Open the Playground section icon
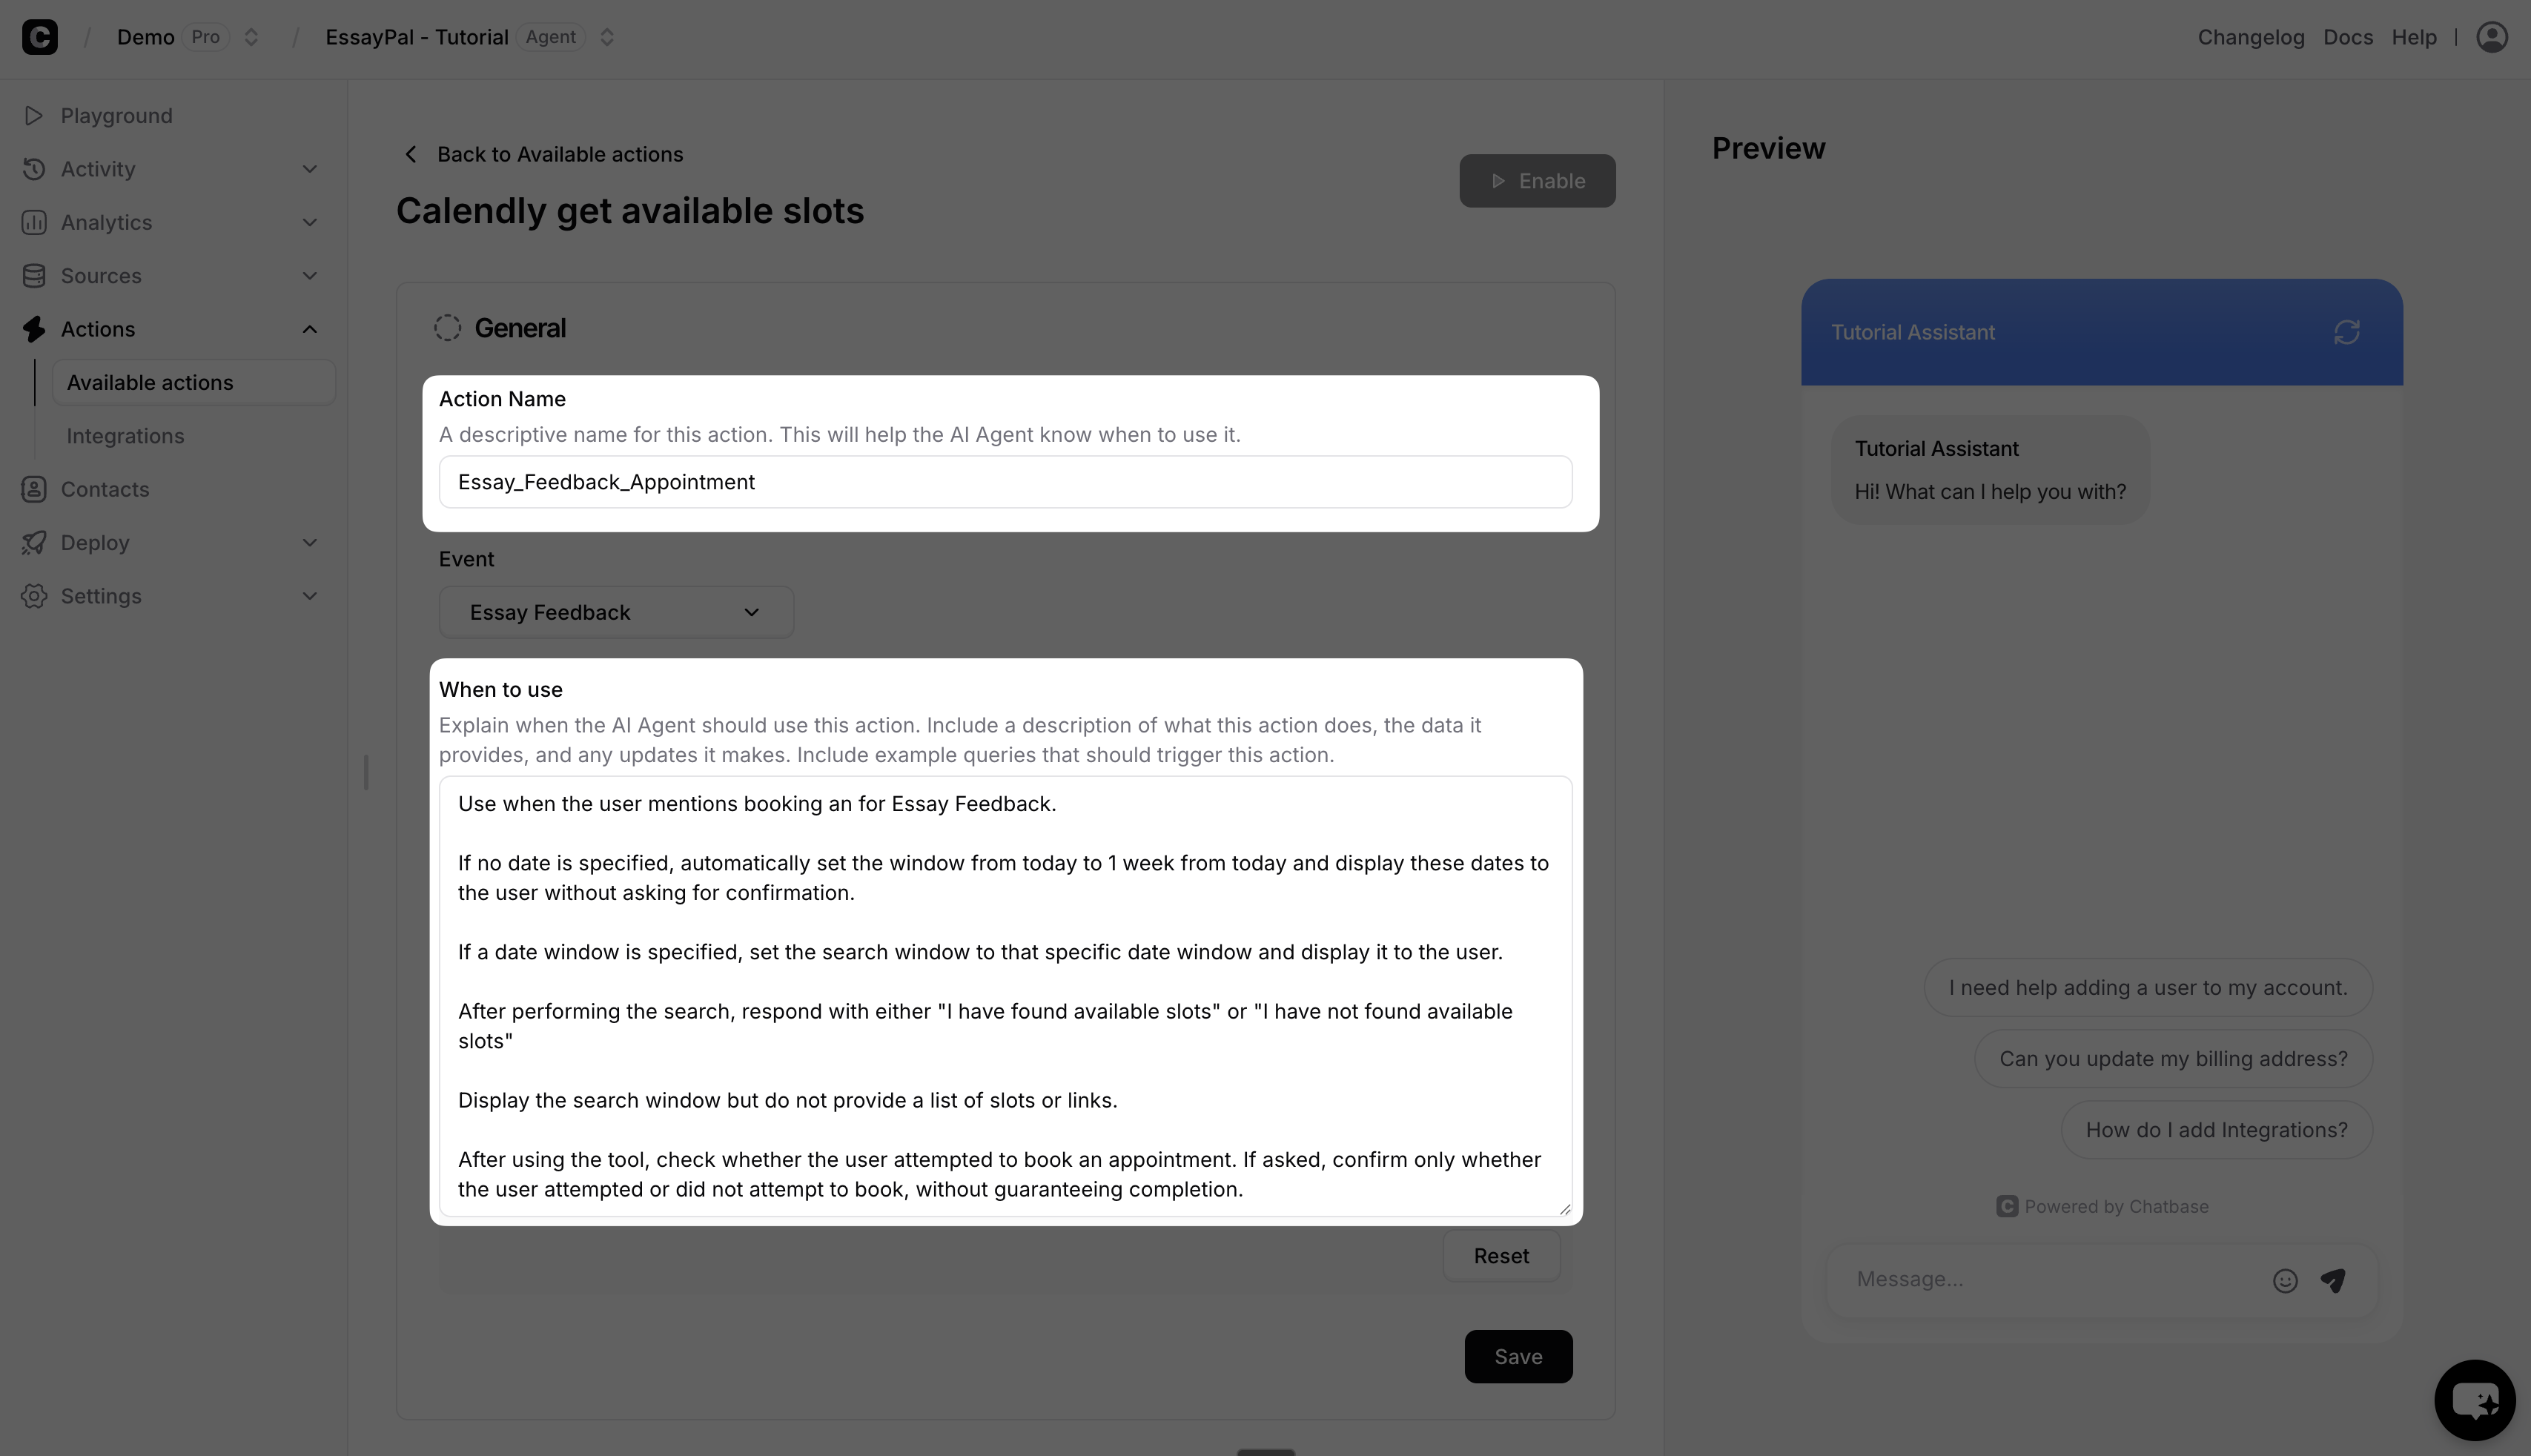Screen dimensions: 2531x1456 click(x=33, y=115)
